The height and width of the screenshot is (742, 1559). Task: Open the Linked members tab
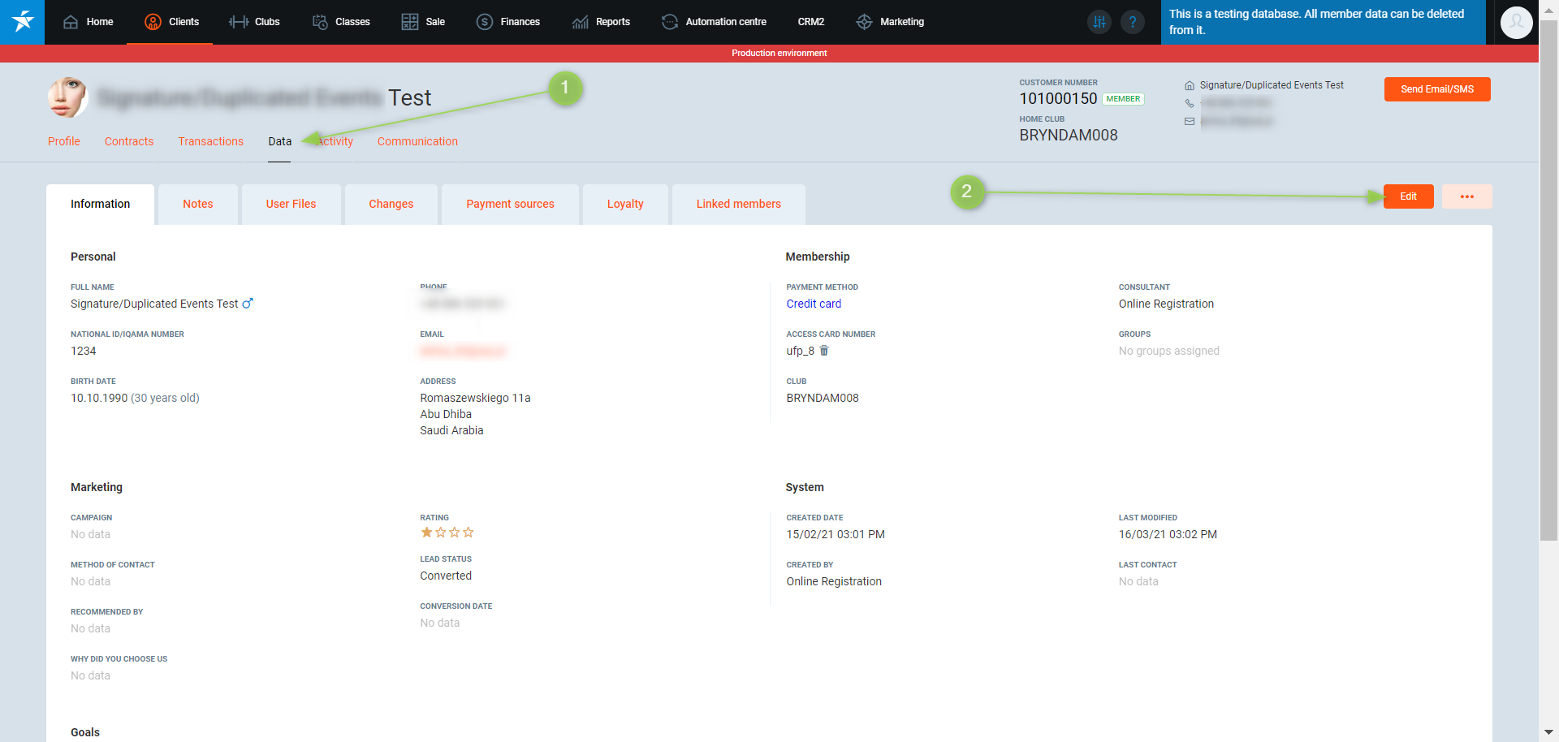point(738,204)
